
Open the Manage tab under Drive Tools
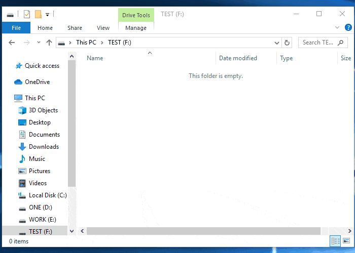click(135, 28)
